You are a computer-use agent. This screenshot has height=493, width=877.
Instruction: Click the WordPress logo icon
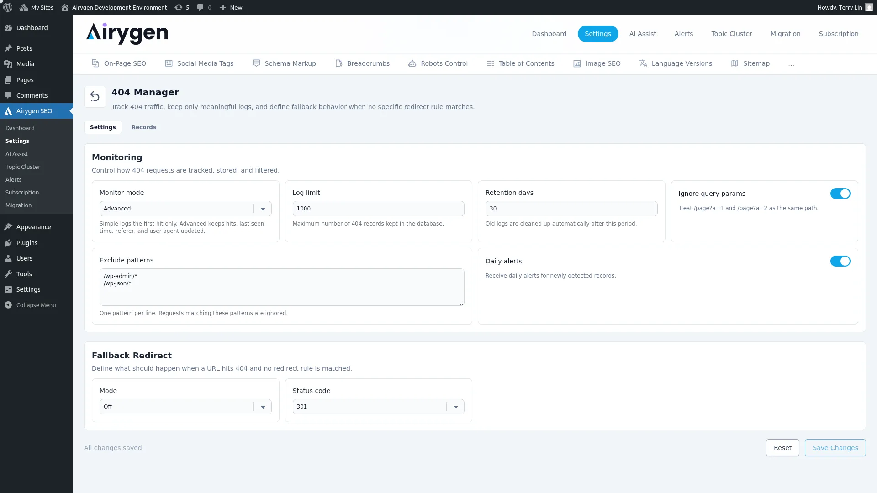[x=8, y=7]
